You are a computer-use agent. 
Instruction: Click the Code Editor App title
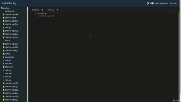tap(9, 3)
